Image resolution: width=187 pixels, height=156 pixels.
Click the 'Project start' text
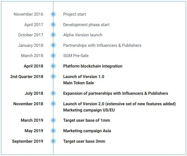point(74,14)
